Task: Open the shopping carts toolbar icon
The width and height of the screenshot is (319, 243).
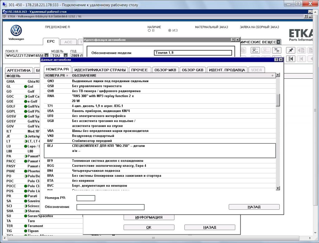Action: tap(277, 50)
